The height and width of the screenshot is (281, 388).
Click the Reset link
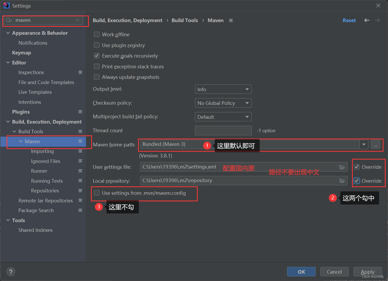pos(349,20)
